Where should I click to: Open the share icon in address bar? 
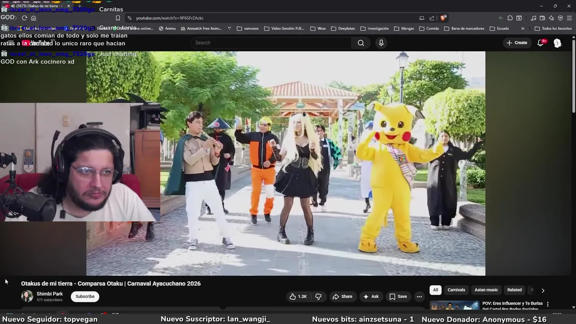click(432, 18)
